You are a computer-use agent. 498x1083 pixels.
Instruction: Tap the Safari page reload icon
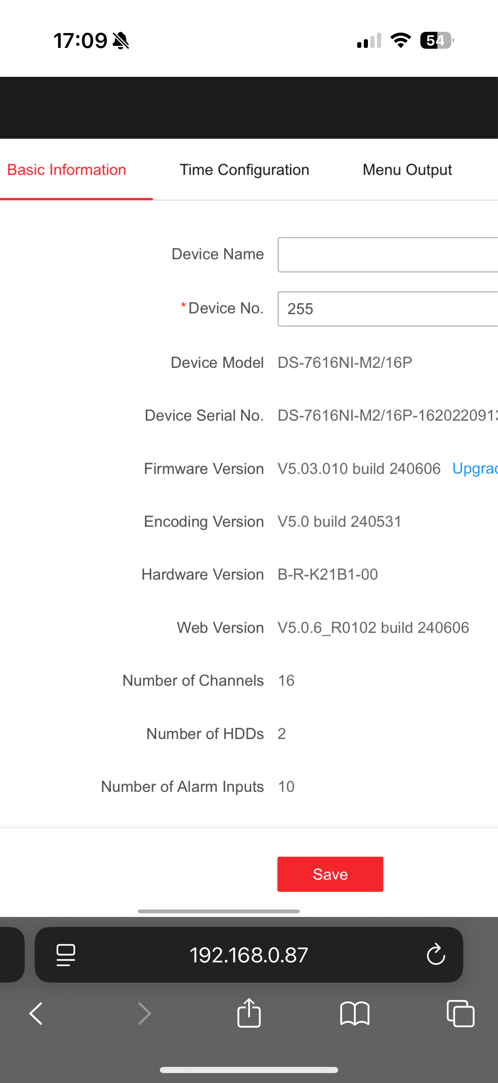(435, 954)
